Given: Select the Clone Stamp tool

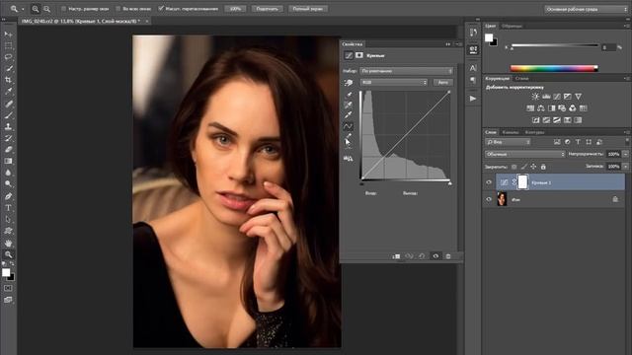Looking at the screenshot, I should (x=8, y=126).
